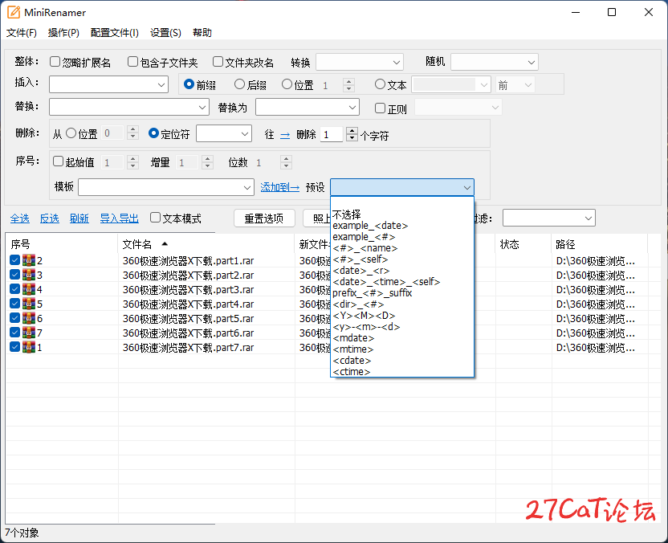668x543 pixels.
Task: Open the 帮助 menu
Action: coord(202,33)
